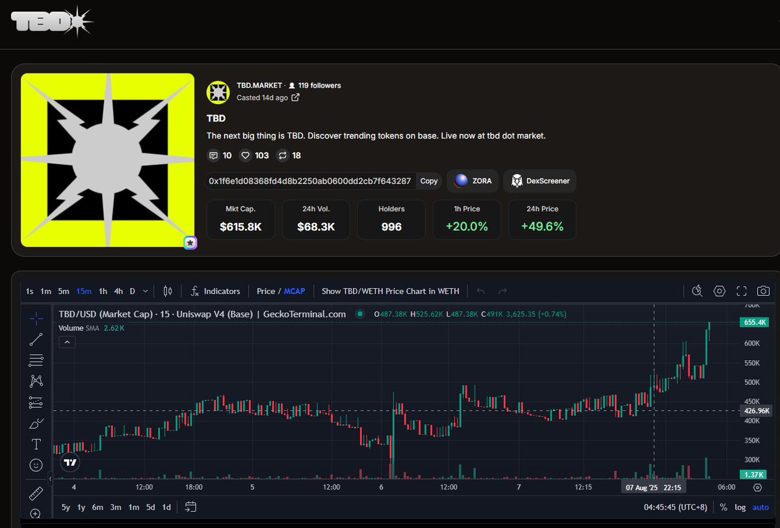Open the emoji icons tool
The height and width of the screenshot is (528, 780).
pos(36,466)
